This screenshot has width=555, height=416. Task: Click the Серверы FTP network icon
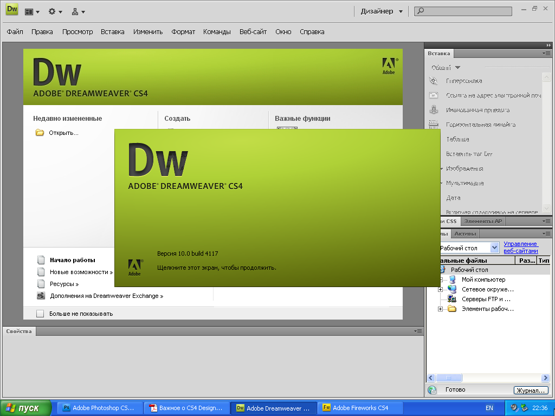(x=452, y=299)
